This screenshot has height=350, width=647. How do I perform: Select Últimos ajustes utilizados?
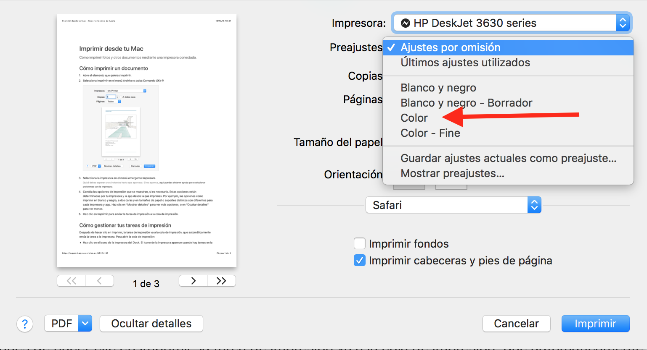(x=465, y=63)
